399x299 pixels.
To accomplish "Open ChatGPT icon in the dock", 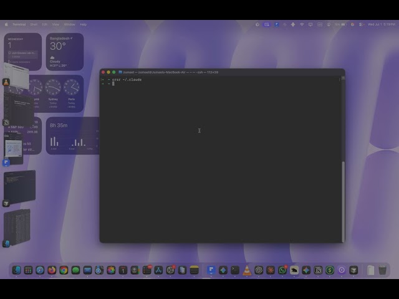I will click(x=259, y=270).
